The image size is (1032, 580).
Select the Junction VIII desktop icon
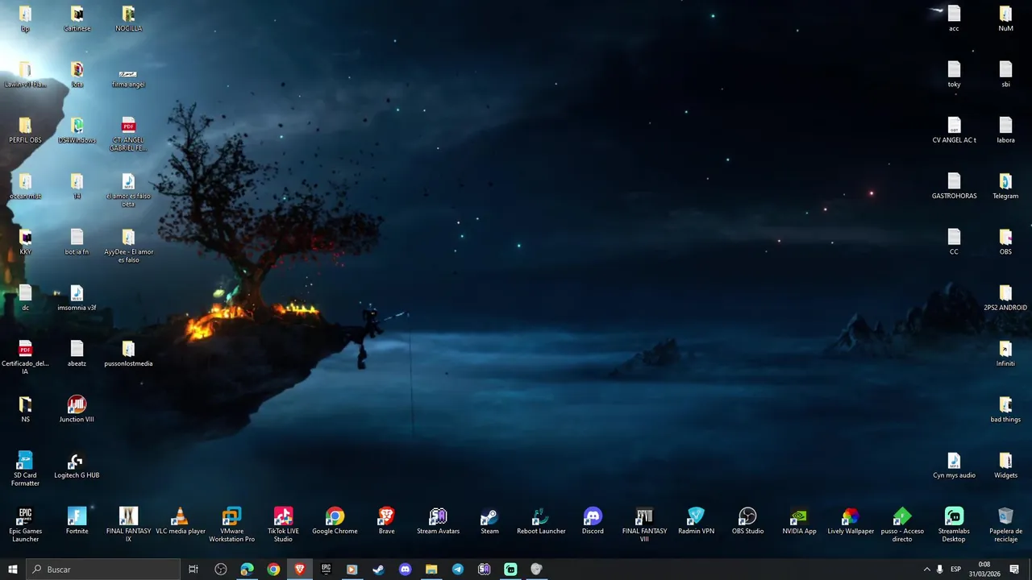point(77,409)
